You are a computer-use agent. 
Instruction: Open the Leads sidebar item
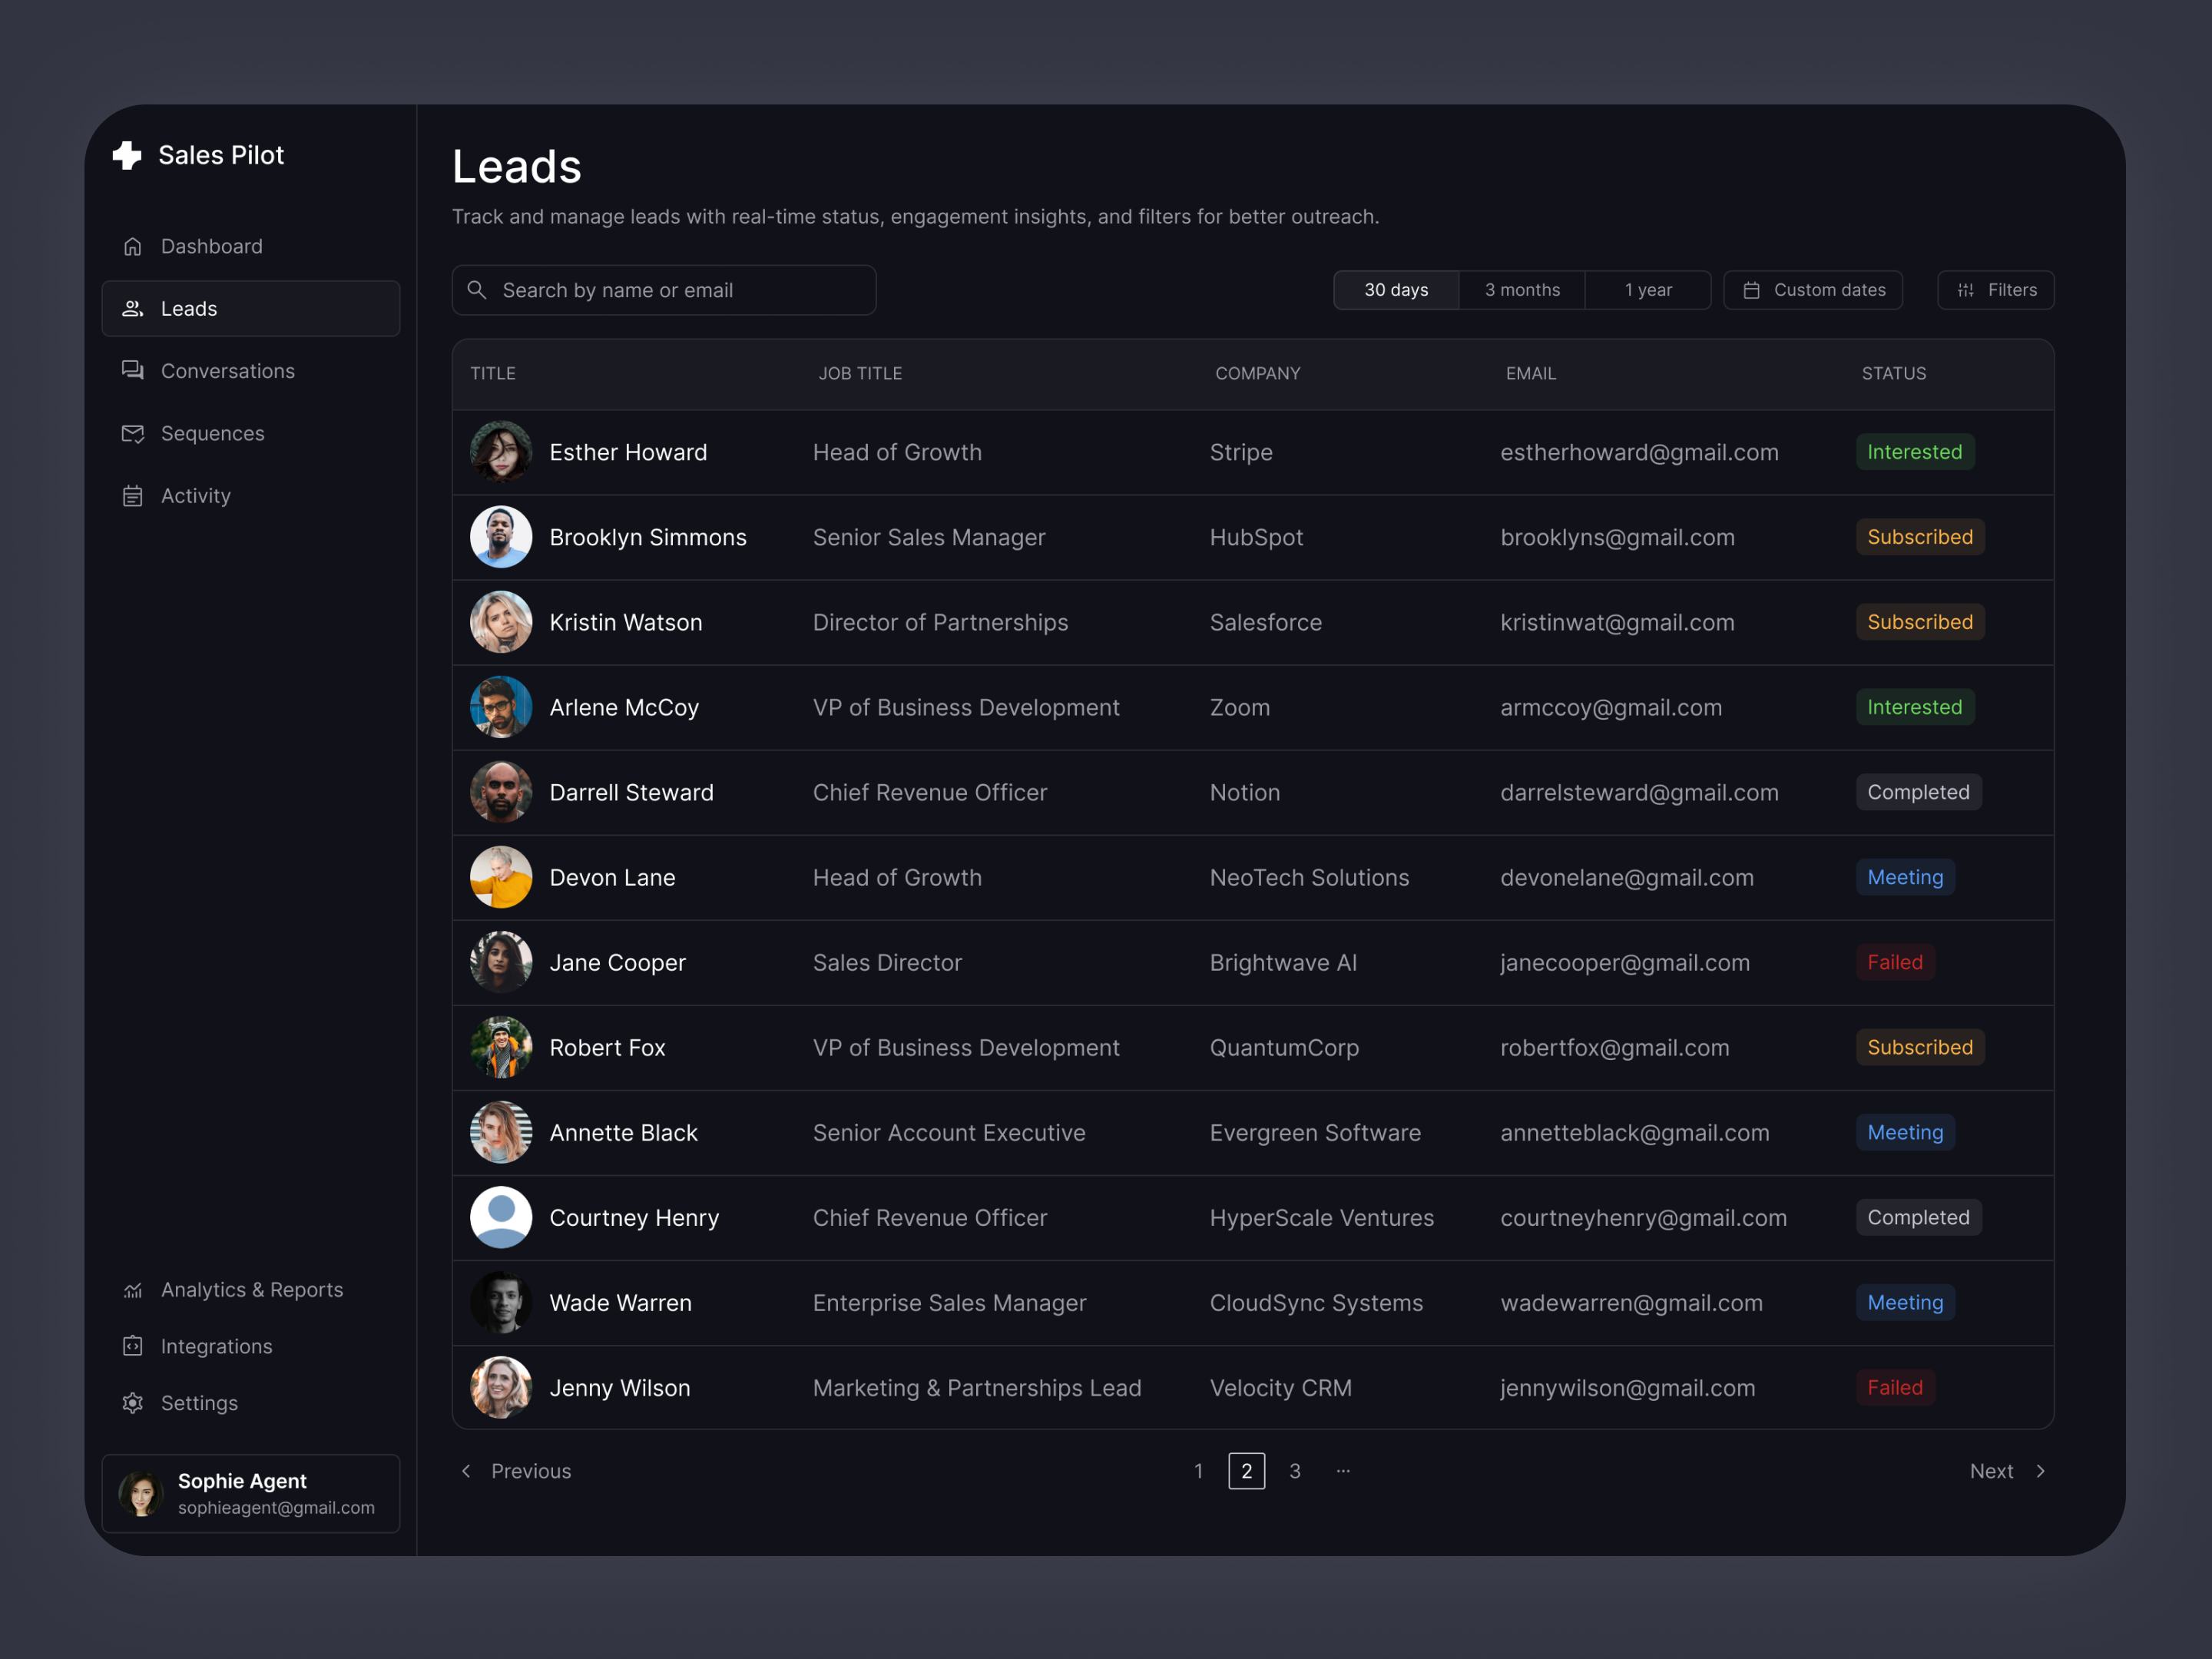(x=250, y=309)
